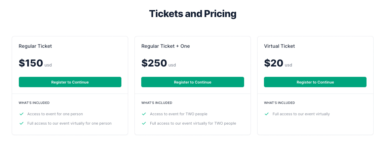Click checkmark beside "Full access to our event virtually"

click(x=267, y=114)
